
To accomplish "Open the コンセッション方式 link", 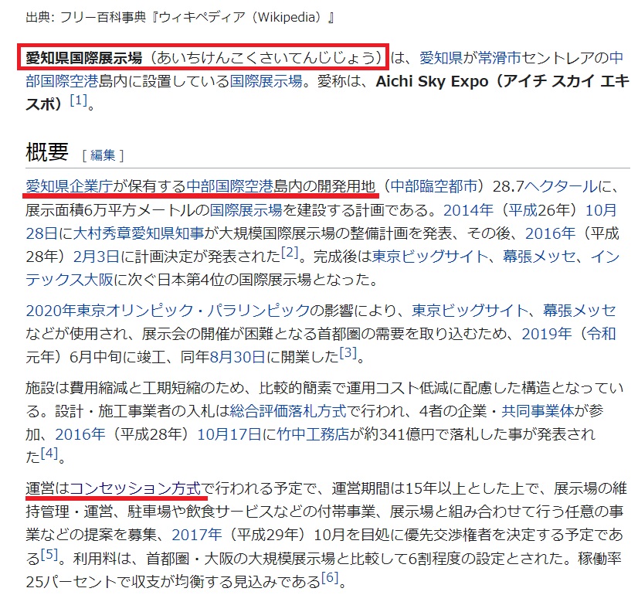I will tap(135, 488).
